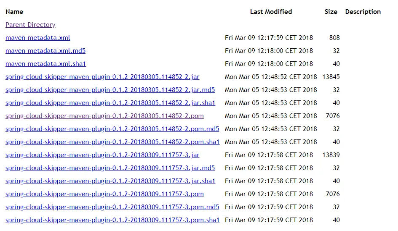Open the 20180309.111757-3.jar.sha1 checksum link

coord(110,181)
